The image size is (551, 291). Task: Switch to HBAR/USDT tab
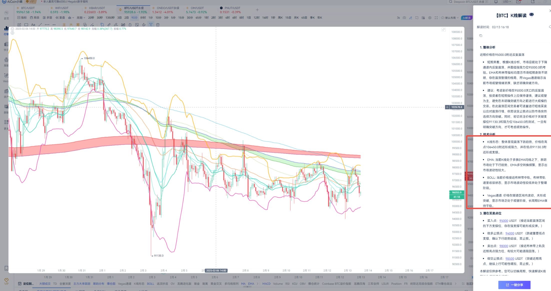tap(96, 10)
